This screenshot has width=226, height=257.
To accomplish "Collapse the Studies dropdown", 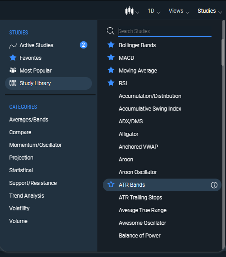I will (x=210, y=11).
